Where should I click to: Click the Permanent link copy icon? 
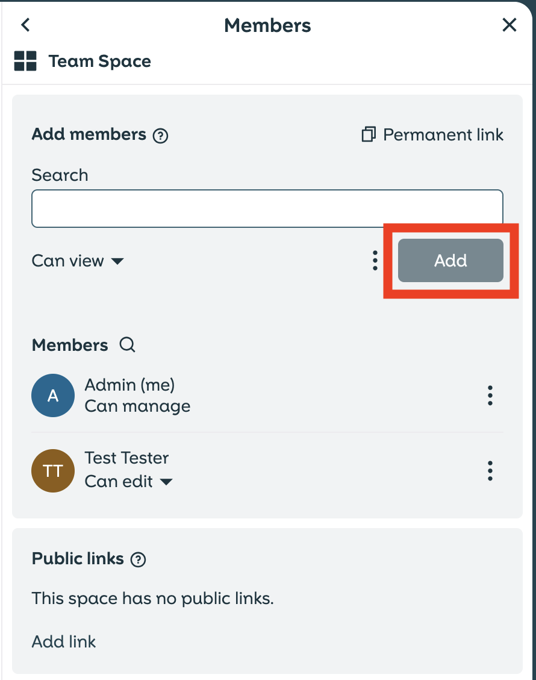[x=367, y=134]
